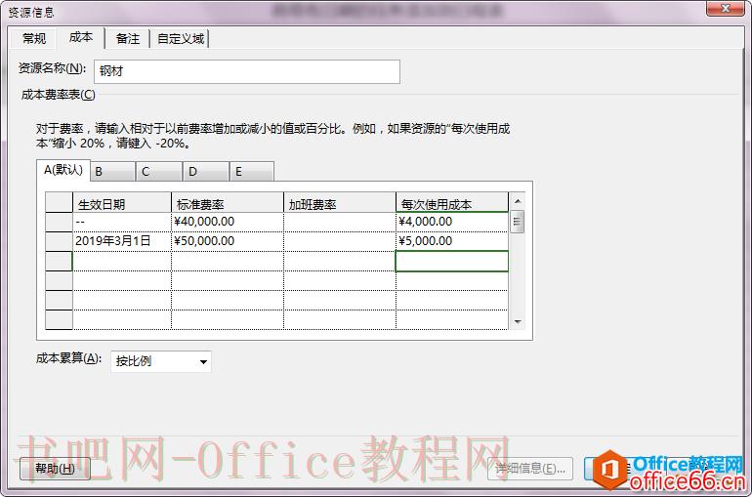
Task: Select cost rate table A(默认) tab
Action: [x=63, y=170]
